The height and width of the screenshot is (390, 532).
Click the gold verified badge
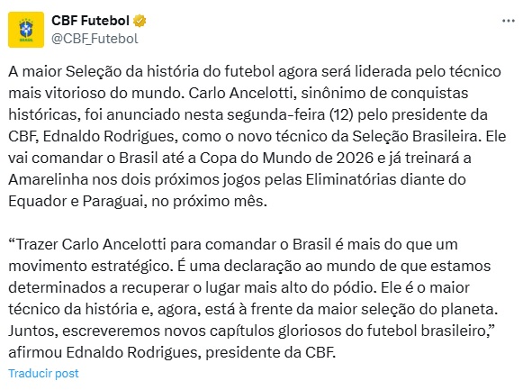pos(140,21)
